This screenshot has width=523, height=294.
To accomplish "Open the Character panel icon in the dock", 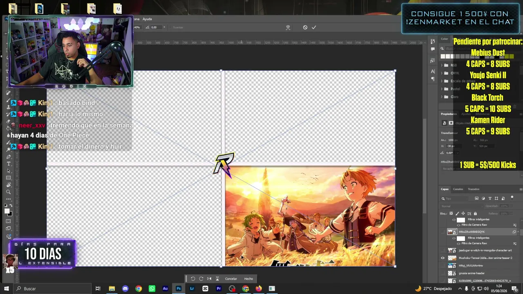I will [x=433, y=71].
